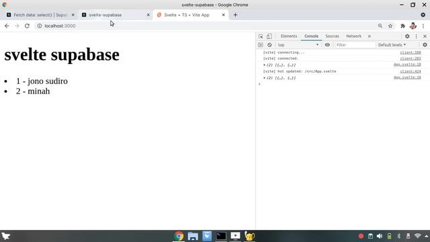Open Google Chrome from the taskbar
Image resolution: width=430 pixels, height=242 pixels.
179,236
